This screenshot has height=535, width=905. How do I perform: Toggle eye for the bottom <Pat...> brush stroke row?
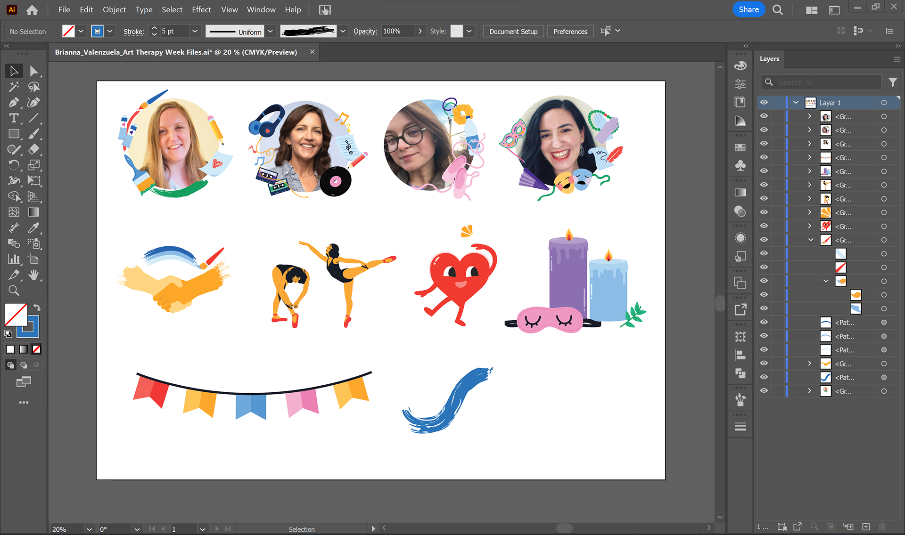[x=764, y=377]
